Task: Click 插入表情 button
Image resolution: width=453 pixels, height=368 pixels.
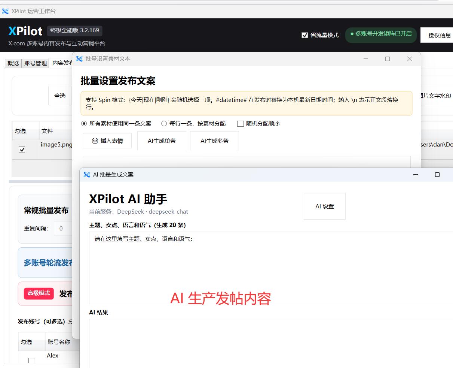Action: pyautogui.click(x=107, y=141)
